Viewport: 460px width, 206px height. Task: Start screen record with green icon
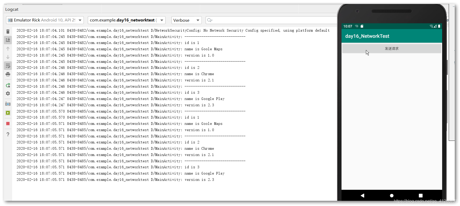point(8,113)
